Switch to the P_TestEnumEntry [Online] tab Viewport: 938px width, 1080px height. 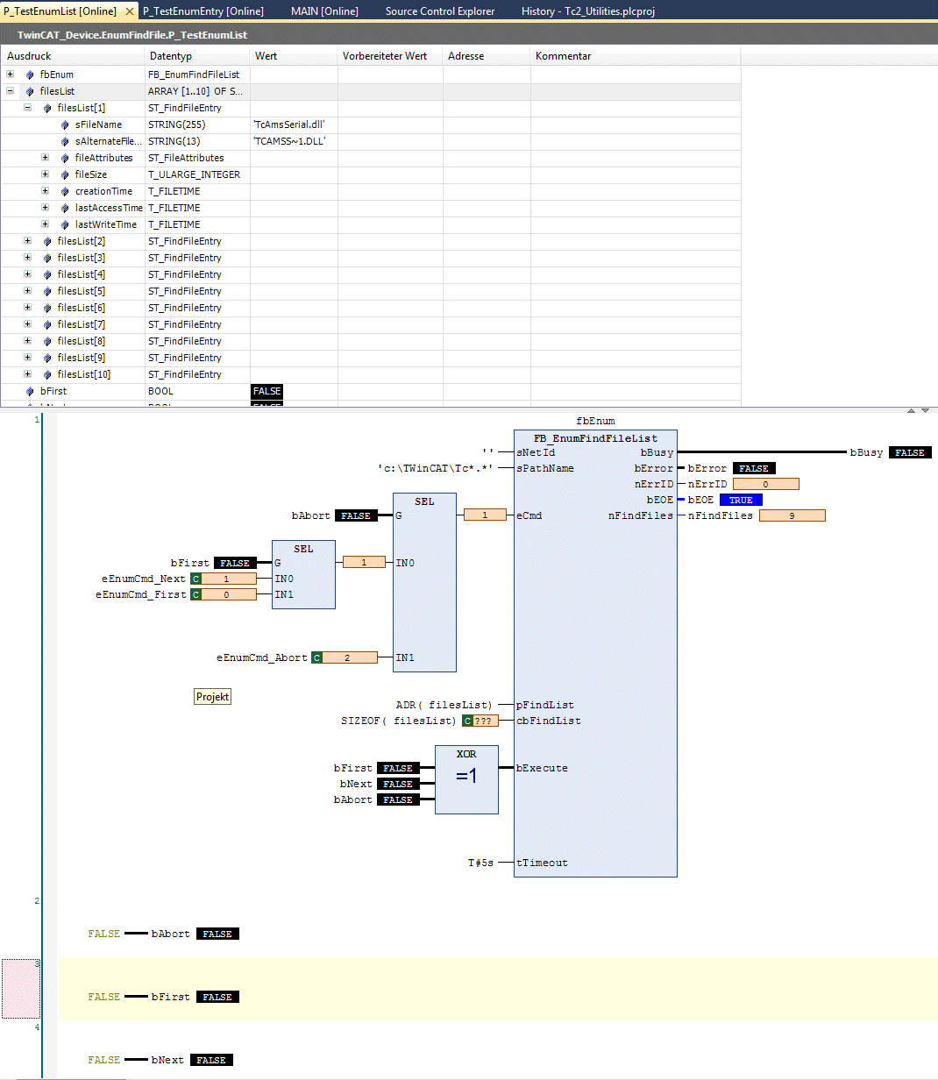click(203, 11)
